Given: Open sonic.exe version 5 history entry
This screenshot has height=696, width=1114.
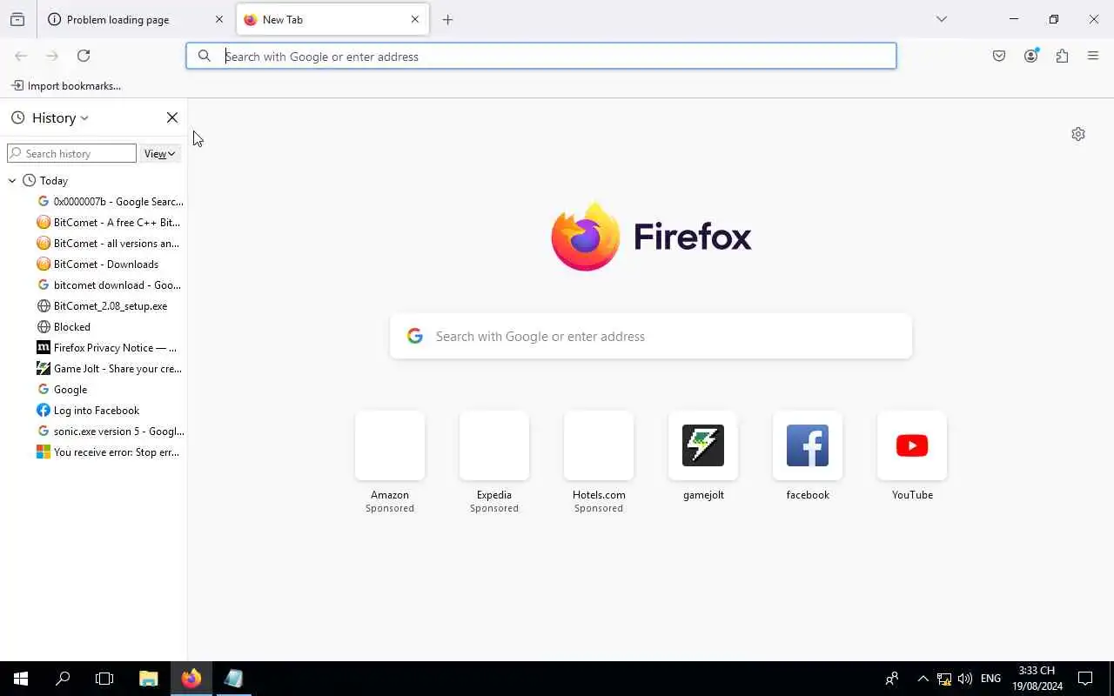Looking at the screenshot, I should [110, 432].
